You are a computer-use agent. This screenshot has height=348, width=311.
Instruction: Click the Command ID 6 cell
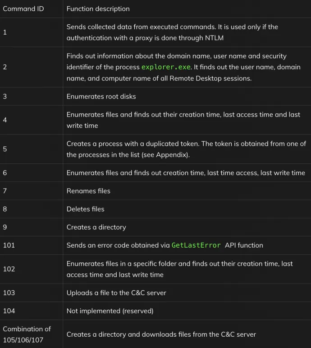click(5, 173)
